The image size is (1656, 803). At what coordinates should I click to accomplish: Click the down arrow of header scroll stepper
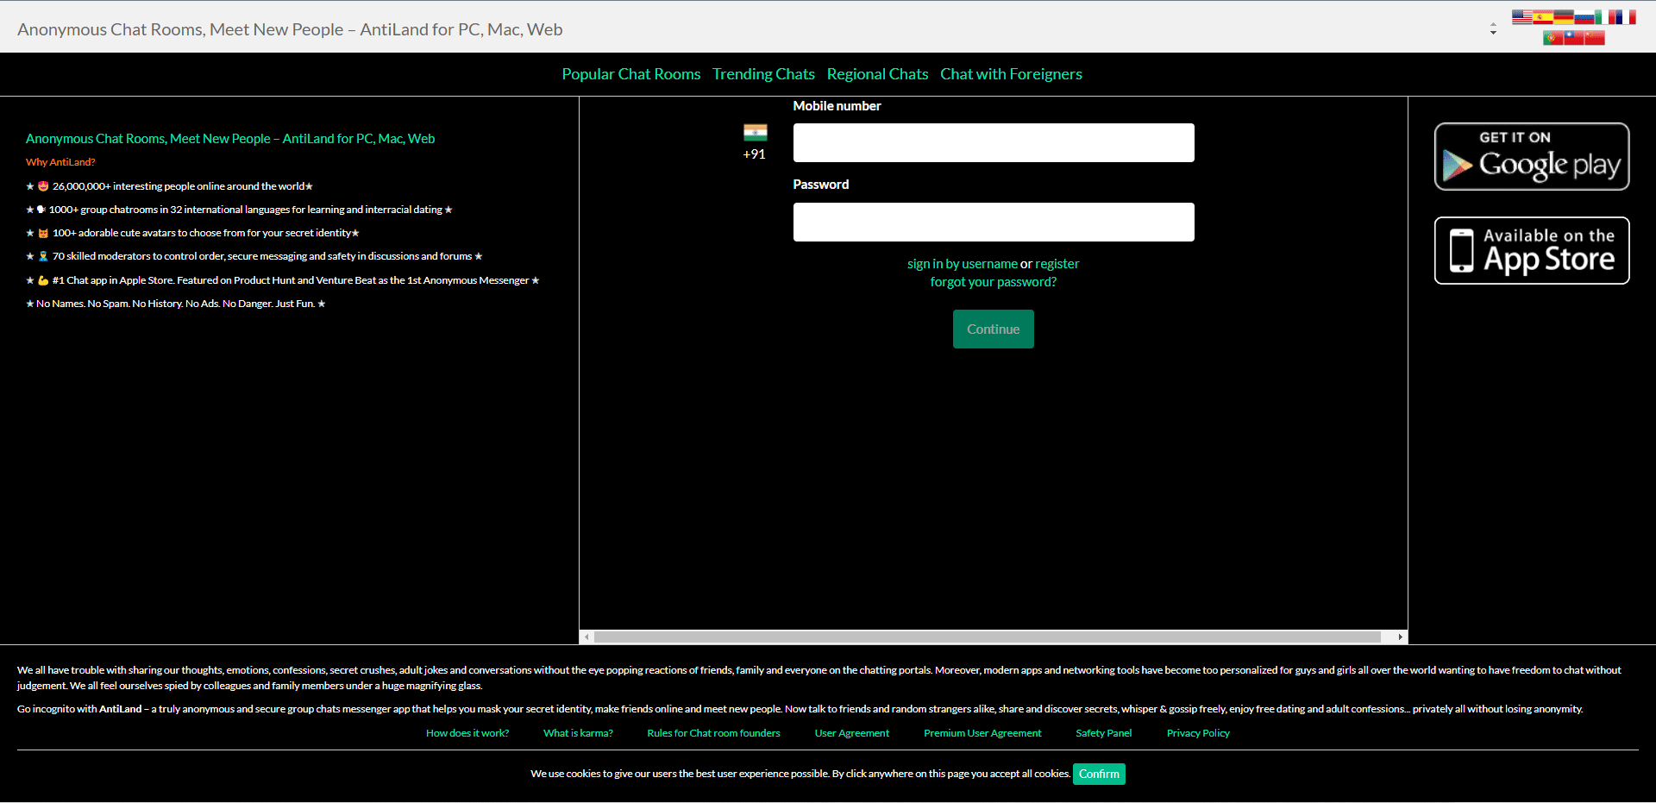(1493, 33)
